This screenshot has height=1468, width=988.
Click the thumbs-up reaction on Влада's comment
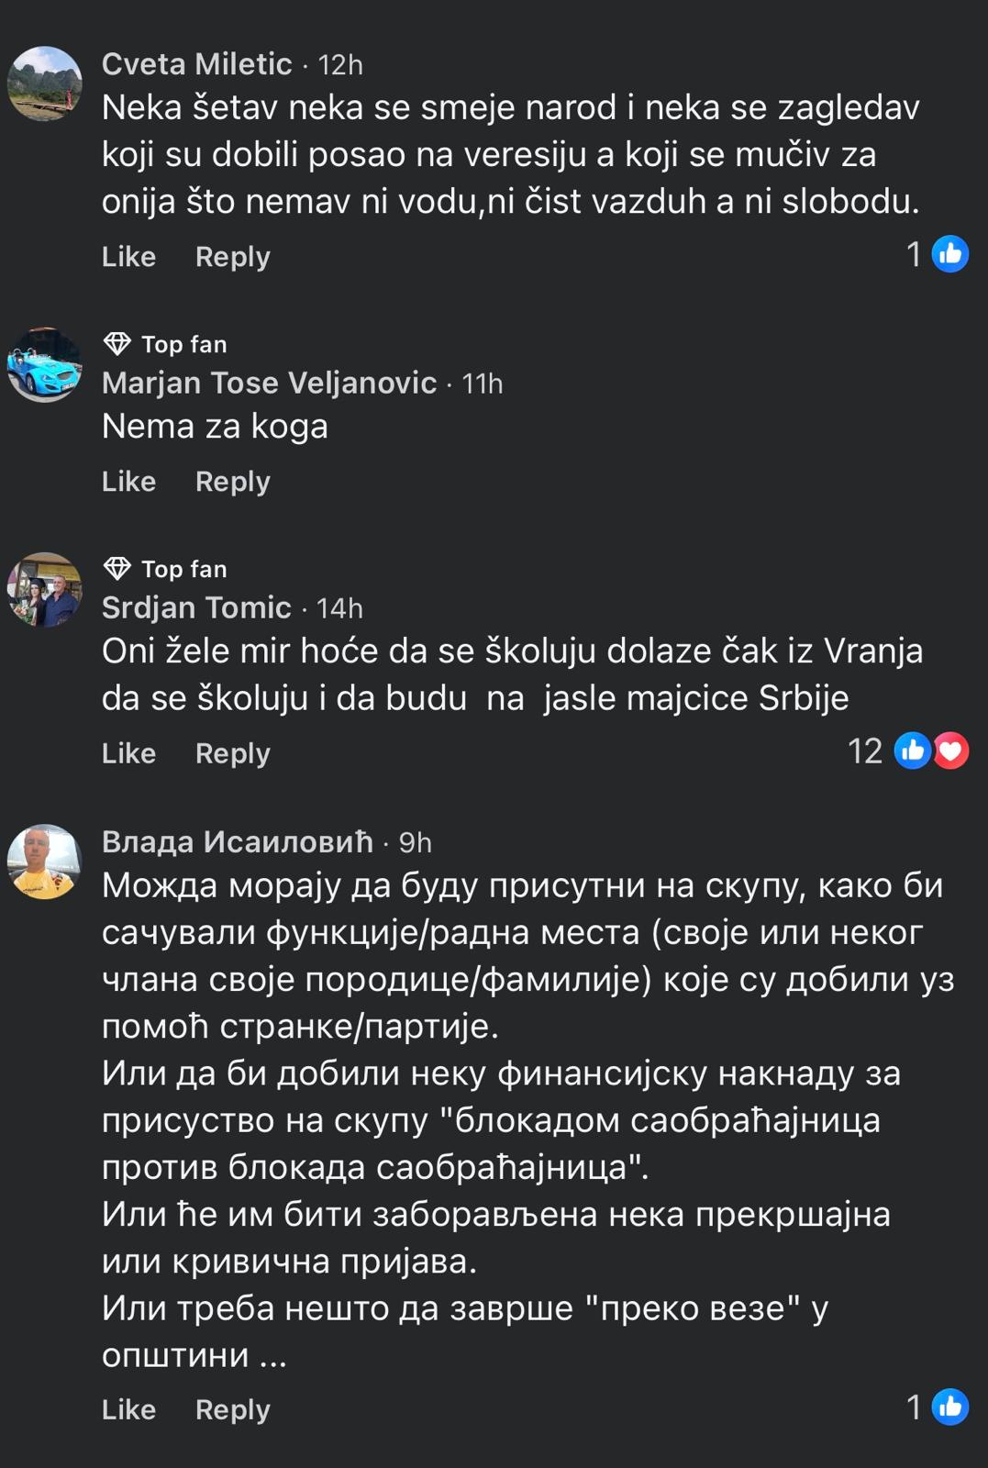(x=949, y=1407)
